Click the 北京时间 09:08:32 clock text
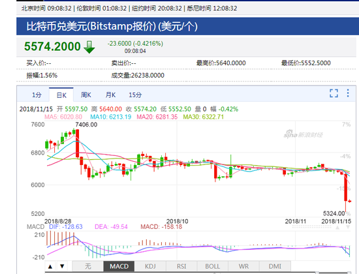The height and width of the screenshot is (274, 359). point(46,8)
